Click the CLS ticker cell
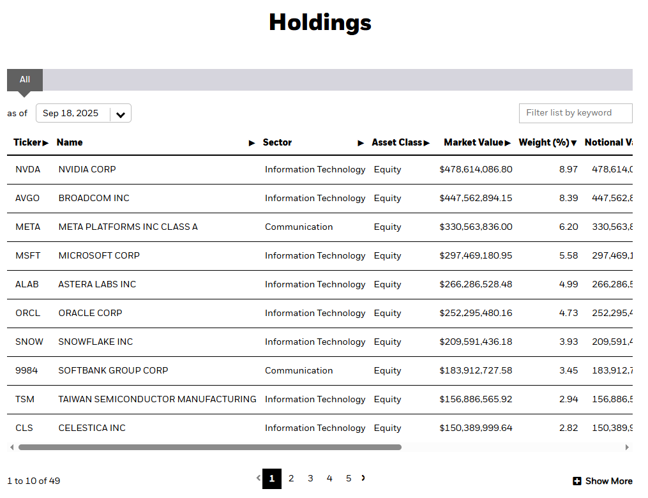The image size is (648, 498). 24,428
